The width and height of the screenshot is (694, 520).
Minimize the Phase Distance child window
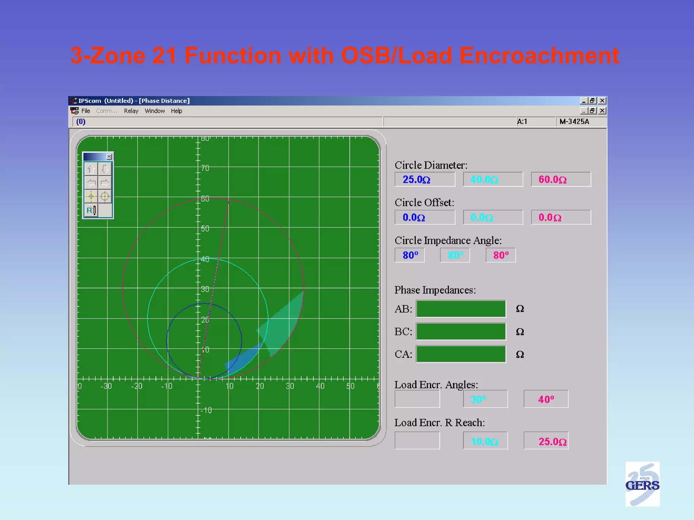coord(584,111)
